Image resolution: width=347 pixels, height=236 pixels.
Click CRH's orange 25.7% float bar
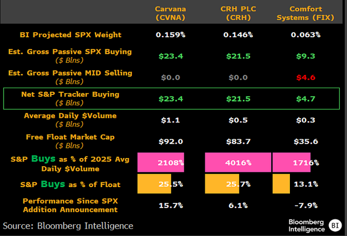(x=220, y=183)
